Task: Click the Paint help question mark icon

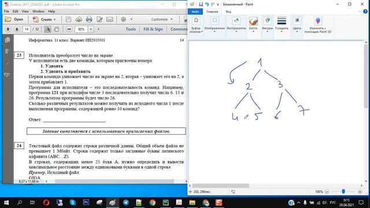Action: pyautogui.click(x=365, y=12)
